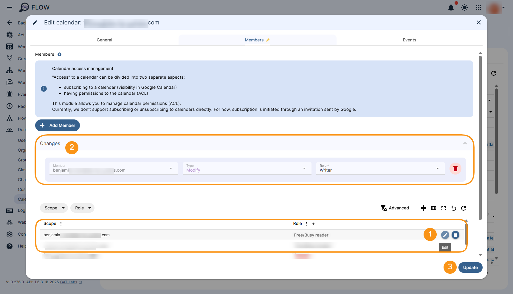513x294 pixels.
Task: Expand the members table to fullscreen
Action: click(x=444, y=208)
